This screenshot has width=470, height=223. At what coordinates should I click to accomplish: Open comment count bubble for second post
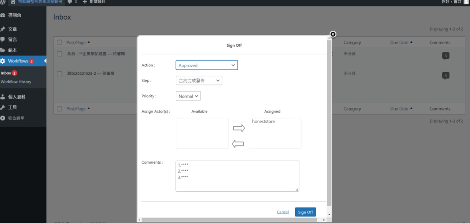pos(445,76)
